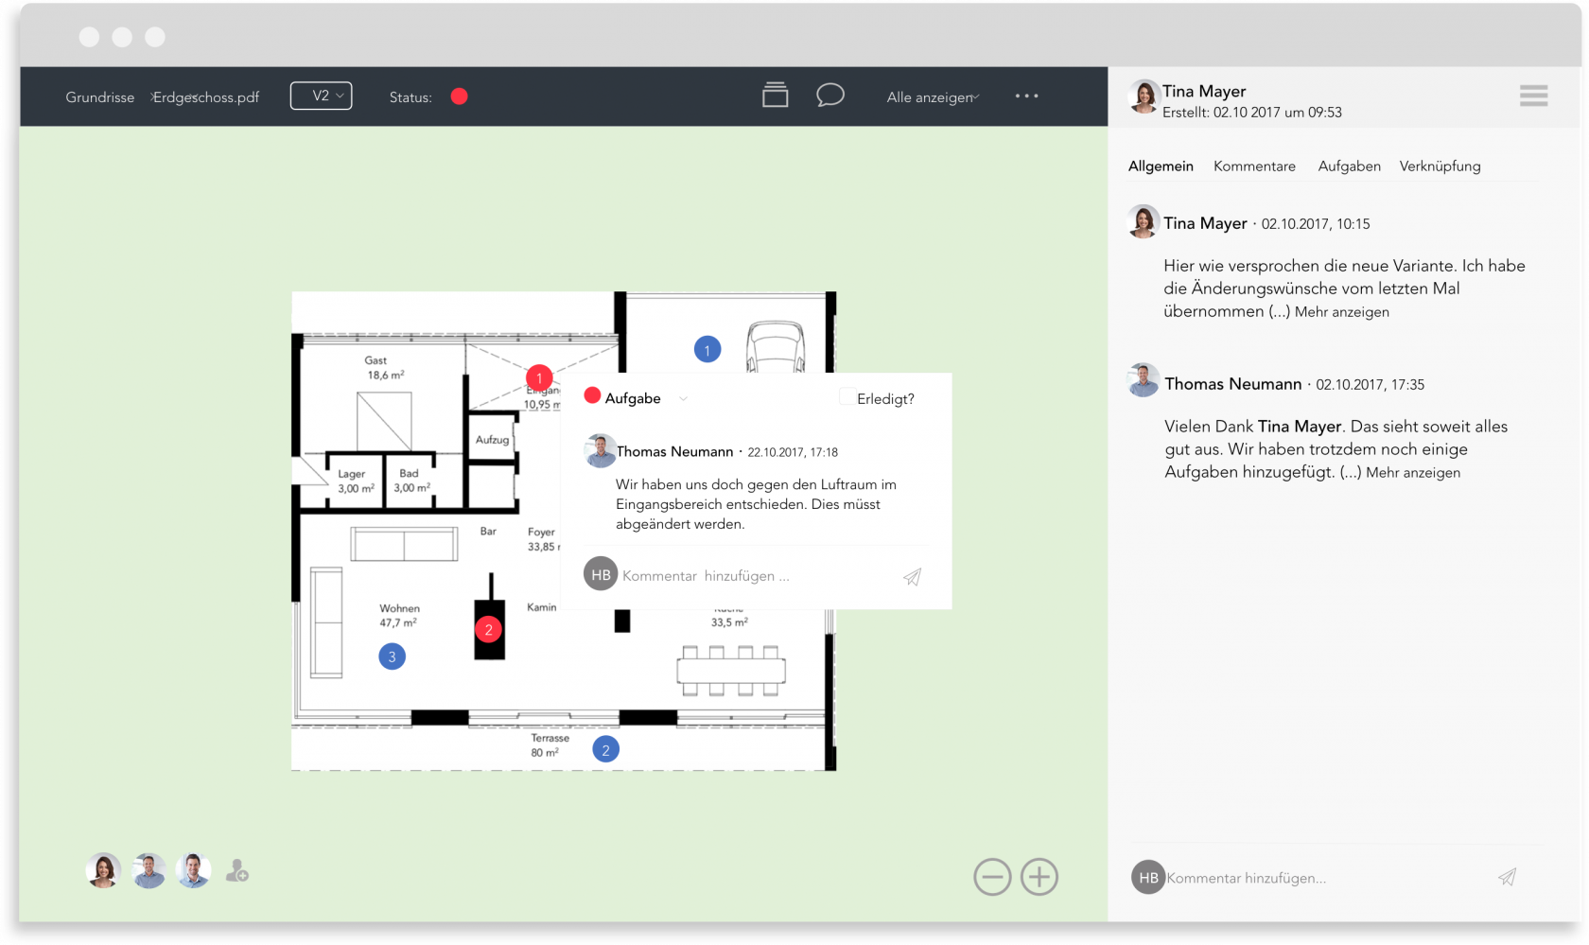This screenshot has height=945, width=1589.
Task: Open the comments speech bubble icon
Action: pos(830,95)
